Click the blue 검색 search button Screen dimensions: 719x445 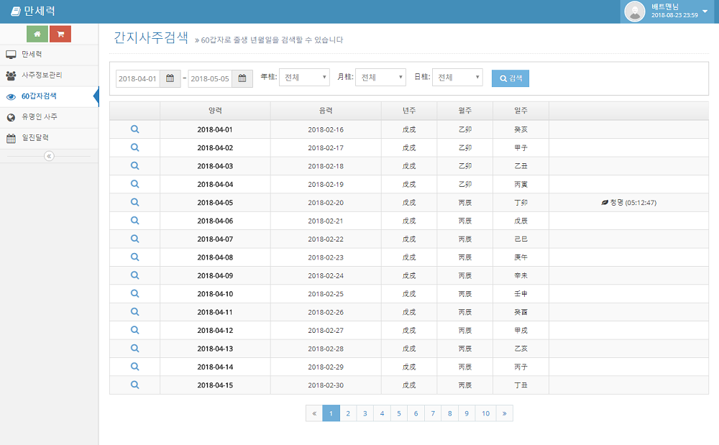[510, 78]
